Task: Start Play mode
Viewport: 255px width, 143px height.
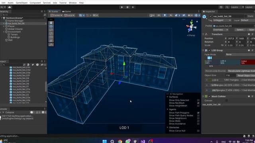Action: pyautogui.click(x=122, y=7)
